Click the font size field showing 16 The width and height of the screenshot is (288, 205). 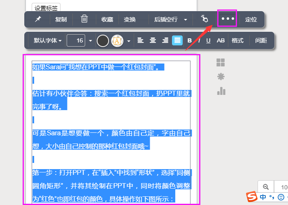point(76,40)
